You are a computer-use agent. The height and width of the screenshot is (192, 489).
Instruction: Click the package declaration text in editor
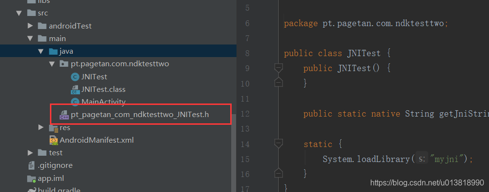coord(366,23)
